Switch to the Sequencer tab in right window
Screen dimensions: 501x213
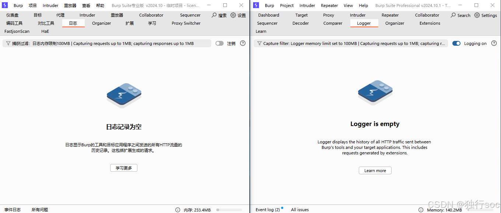(x=267, y=23)
